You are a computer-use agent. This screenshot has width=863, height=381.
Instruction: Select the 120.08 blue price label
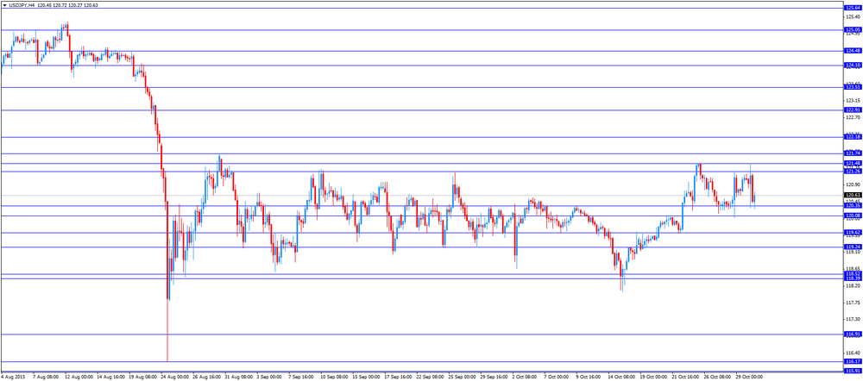click(x=853, y=215)
